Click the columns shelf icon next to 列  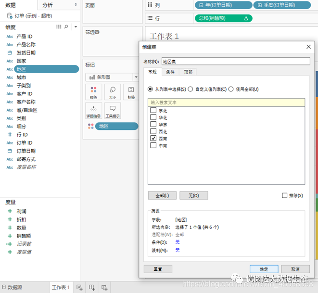pyautogui.click(x=150, y=5)
